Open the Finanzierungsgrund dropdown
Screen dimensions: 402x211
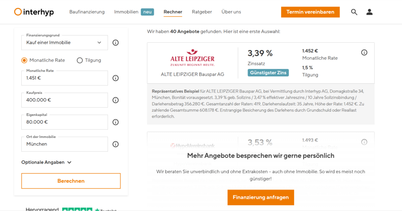64,43
